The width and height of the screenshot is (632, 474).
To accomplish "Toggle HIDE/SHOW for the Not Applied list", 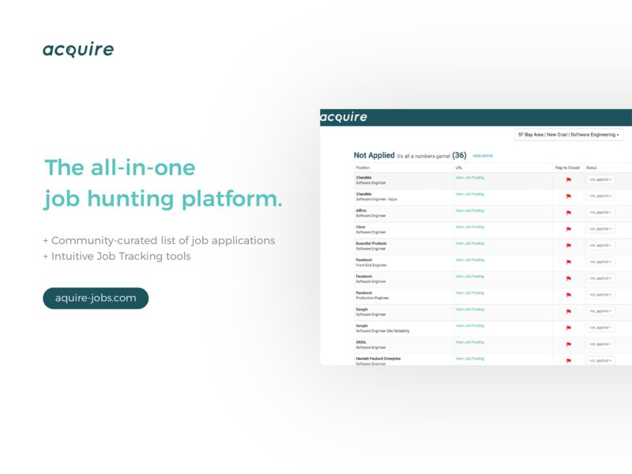I will click(483, 156).
